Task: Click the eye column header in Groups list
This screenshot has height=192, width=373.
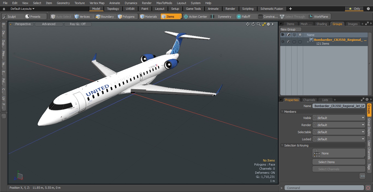Action: (283, 35)
